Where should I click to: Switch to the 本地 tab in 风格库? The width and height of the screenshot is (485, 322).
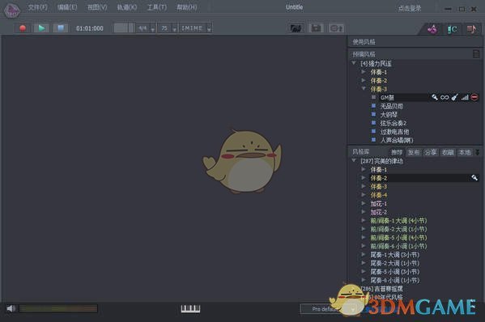465,152
